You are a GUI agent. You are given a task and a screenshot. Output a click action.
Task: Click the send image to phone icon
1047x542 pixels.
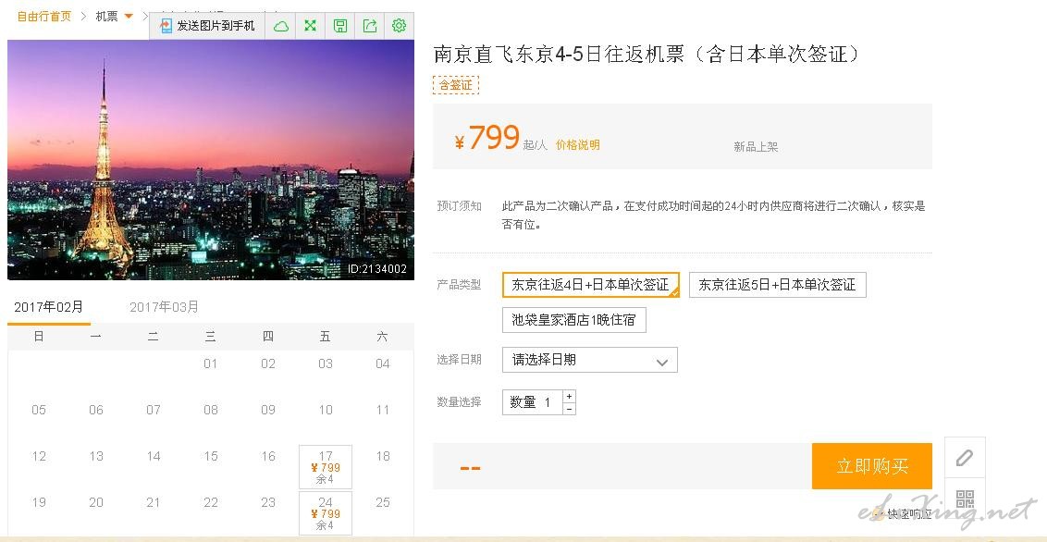tap(166, 26)
